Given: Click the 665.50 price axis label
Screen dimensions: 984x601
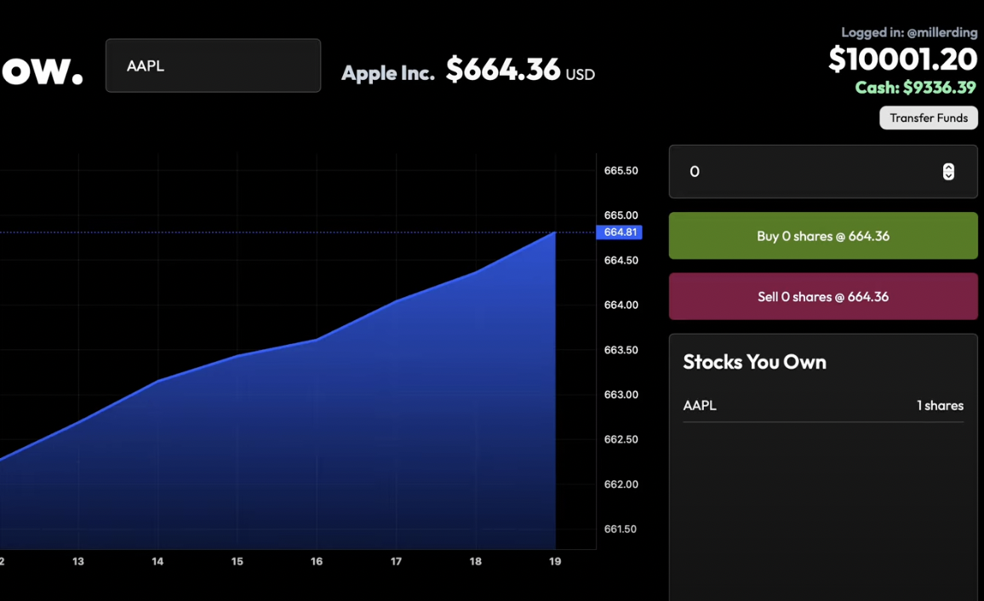Looking at the screenshot, I should 621,170.
